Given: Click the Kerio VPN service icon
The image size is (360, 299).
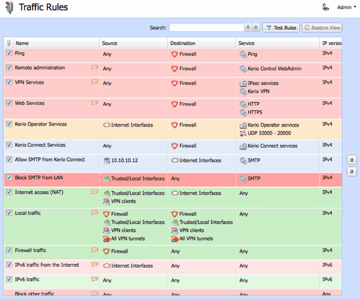Looking at the screenshot, I should tap(243, 92).
